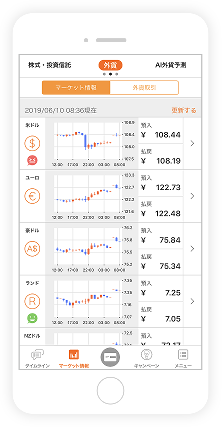This screenshot has height=427, width=222.
Task: Select the マーケット情報 segment
Action: (x=76, y=88)
